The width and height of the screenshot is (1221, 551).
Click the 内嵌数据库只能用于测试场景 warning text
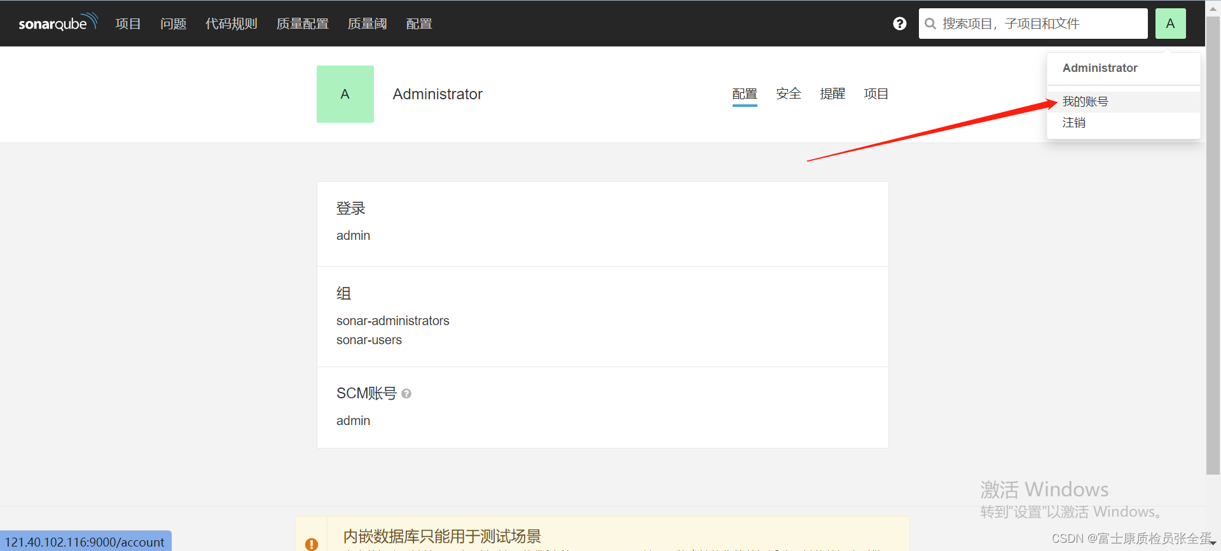[442, 536]
